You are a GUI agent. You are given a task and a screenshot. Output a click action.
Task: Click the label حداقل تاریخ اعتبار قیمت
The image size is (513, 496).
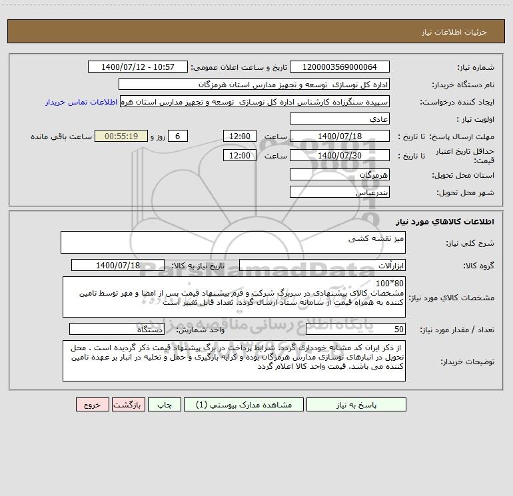(x=464, y=156)
